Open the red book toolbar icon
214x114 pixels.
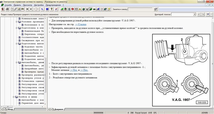[x=72, y=9]
